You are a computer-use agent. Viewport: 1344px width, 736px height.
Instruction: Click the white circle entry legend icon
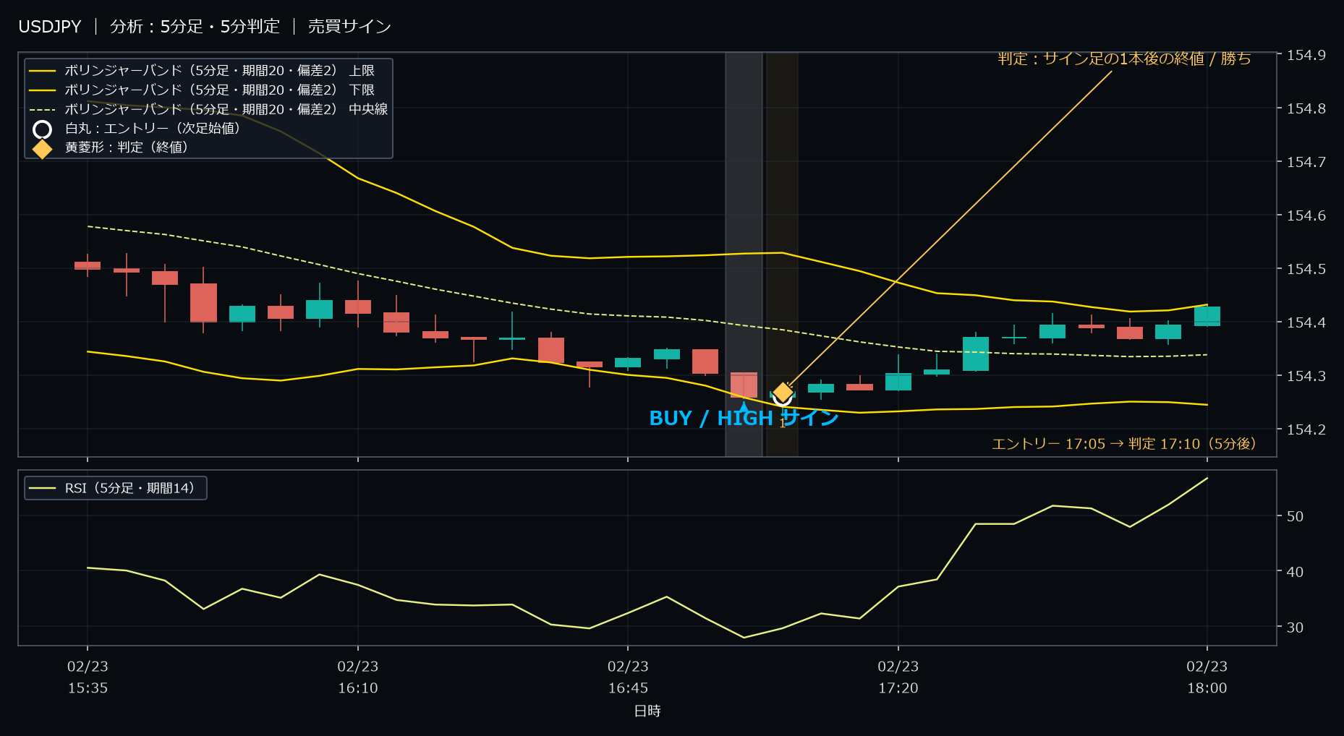pos(43,129)
